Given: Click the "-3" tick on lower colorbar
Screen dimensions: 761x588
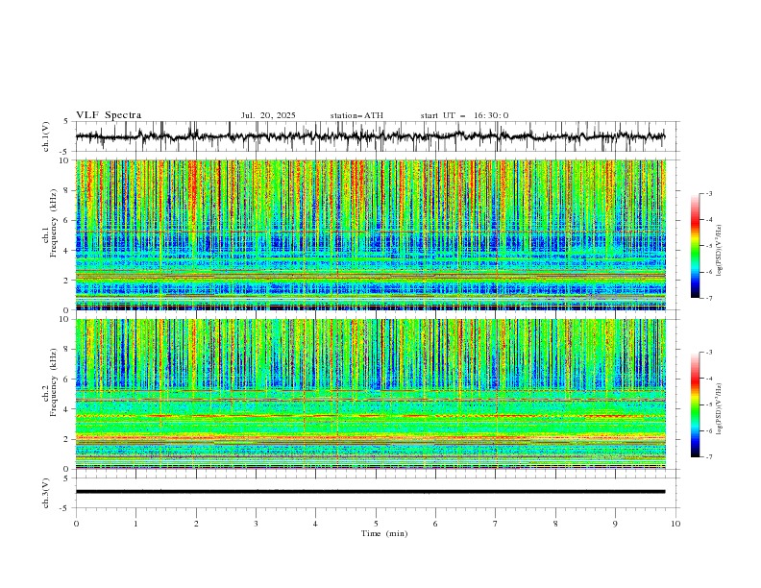Looking at the screenshot, I should pyautogui.click(x=708, y=353).
